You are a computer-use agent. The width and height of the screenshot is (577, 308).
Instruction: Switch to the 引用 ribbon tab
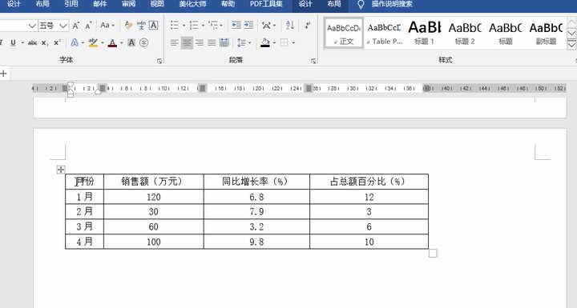[x=71, y=4]
